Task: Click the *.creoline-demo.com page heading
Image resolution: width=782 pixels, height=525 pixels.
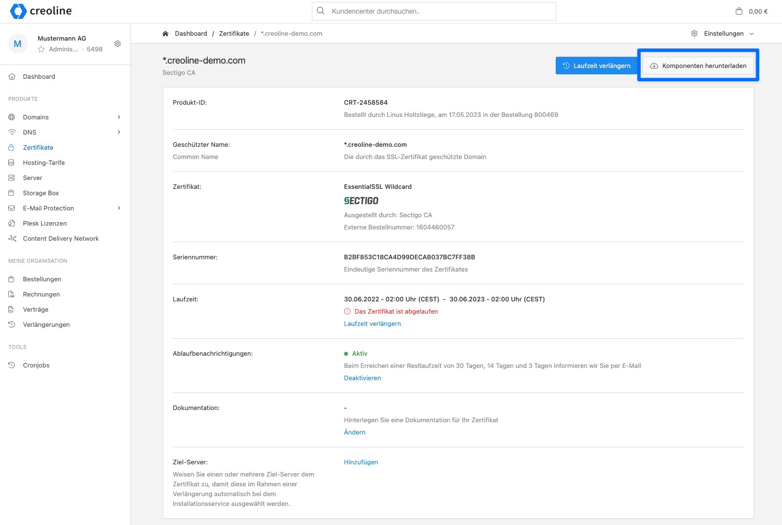Action: point(204,60)
